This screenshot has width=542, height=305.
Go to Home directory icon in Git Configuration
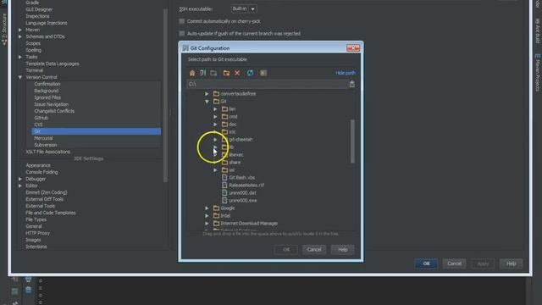click(x=192, y=73)
